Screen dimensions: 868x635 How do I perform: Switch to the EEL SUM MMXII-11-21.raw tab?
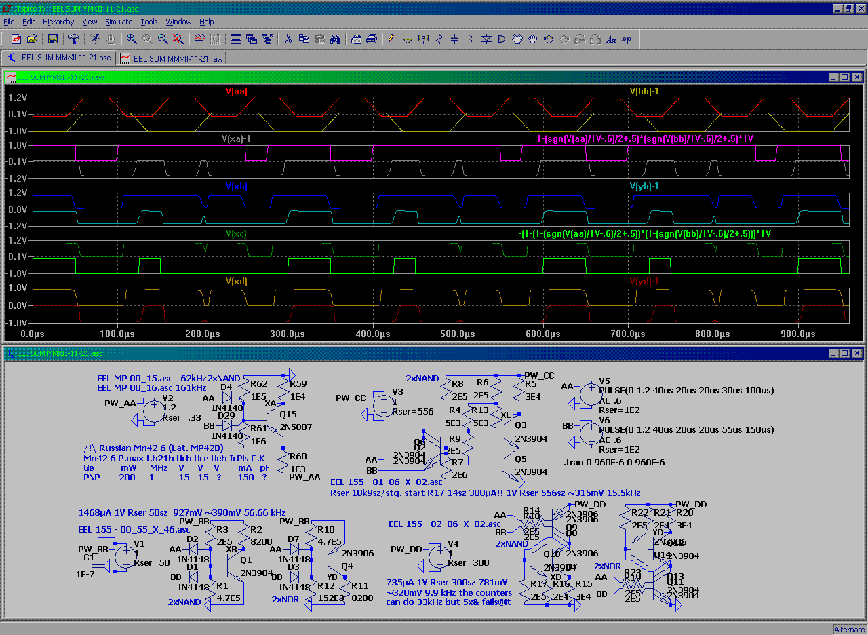click(171, 58)
